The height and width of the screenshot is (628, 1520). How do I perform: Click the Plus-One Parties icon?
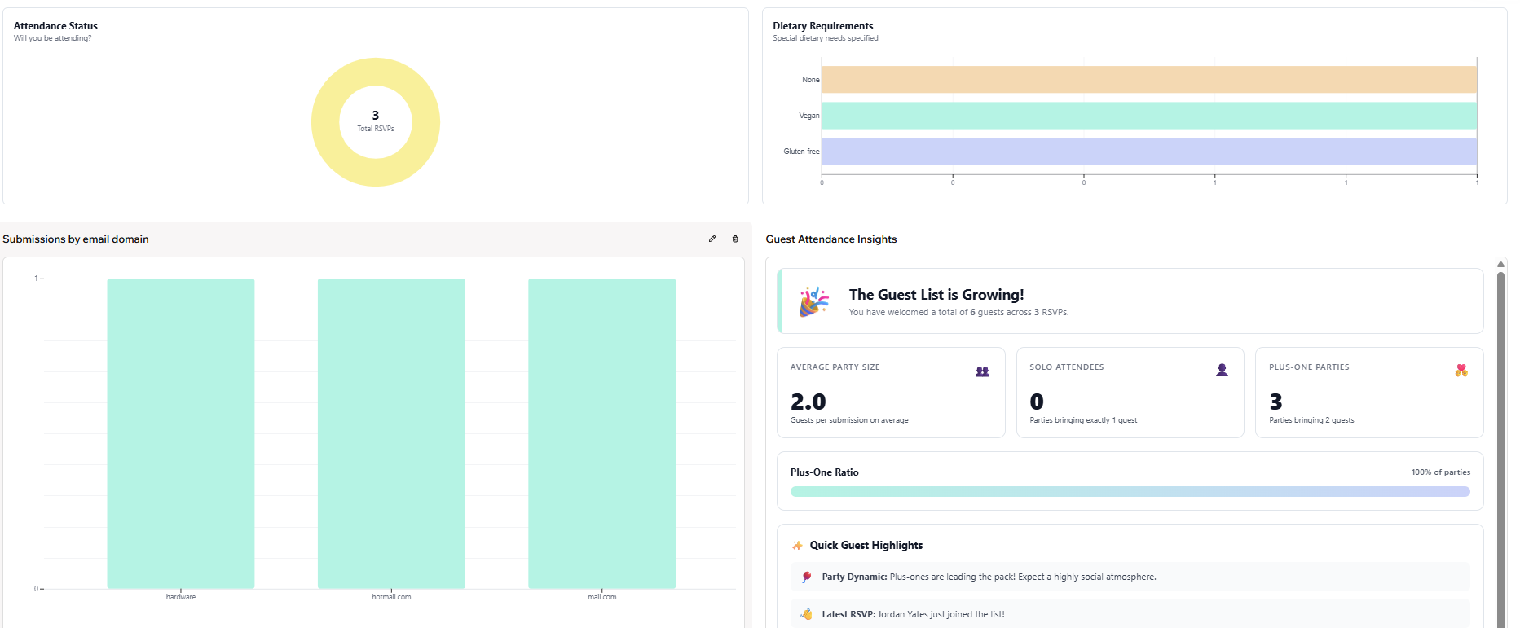1461,370
